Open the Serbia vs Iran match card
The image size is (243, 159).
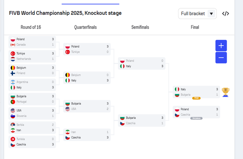pos(32,127)
